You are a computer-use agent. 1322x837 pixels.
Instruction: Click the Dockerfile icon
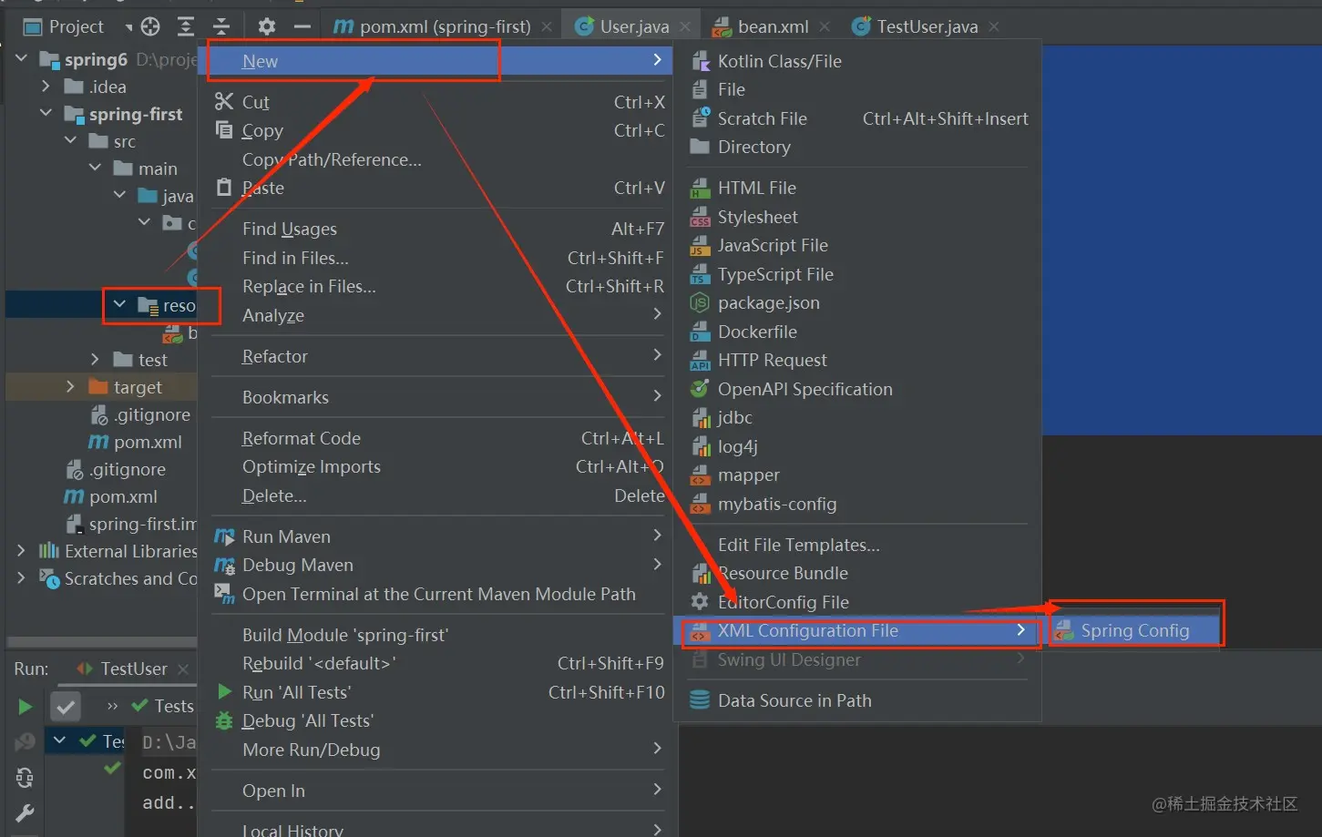pyautogui.click(x=700, y=332)
